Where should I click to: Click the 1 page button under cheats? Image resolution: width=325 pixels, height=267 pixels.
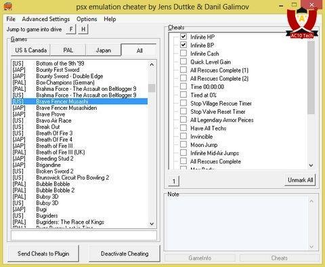(x=174, y=181)
